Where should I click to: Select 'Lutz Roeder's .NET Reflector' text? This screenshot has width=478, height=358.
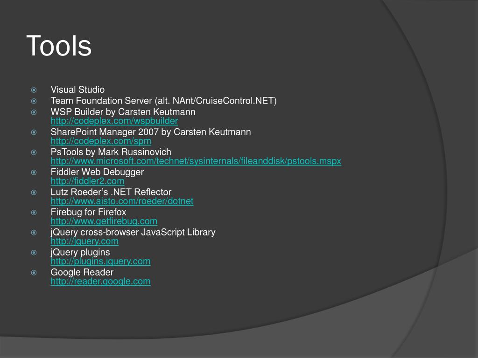[x=111, y=192]
